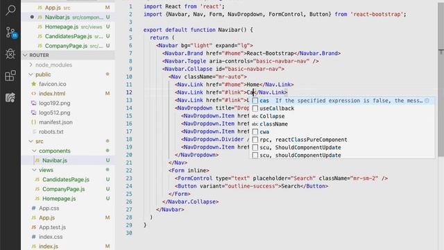Screen dimensions: 444x250
Task: Click the snippet icon beside useCallback suggestion
Action: [255, 108]
